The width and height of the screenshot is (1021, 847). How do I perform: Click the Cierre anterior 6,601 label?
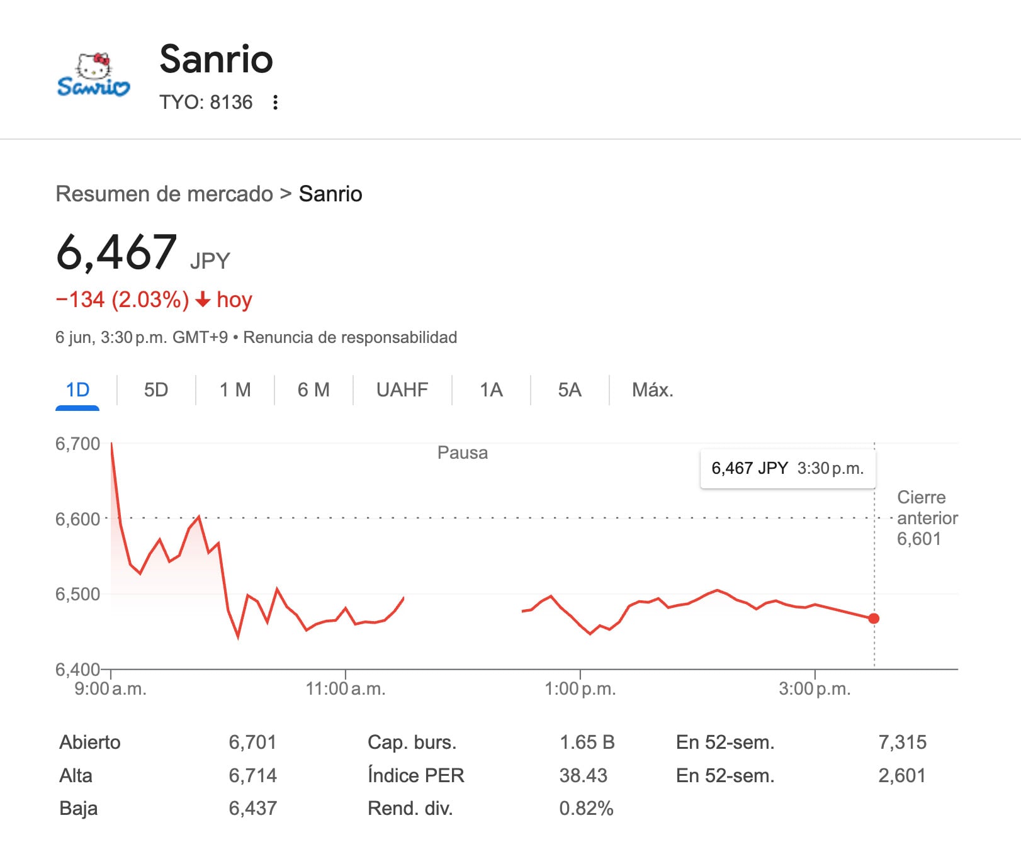(x=927, y=518)
